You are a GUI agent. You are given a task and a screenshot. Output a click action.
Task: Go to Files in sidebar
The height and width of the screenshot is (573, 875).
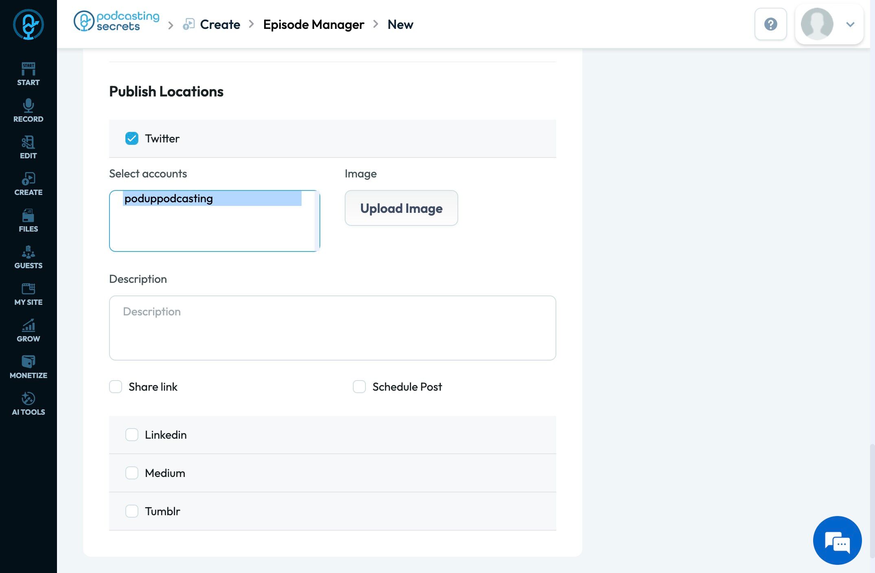pyautogui.click(x=28, y=220)
